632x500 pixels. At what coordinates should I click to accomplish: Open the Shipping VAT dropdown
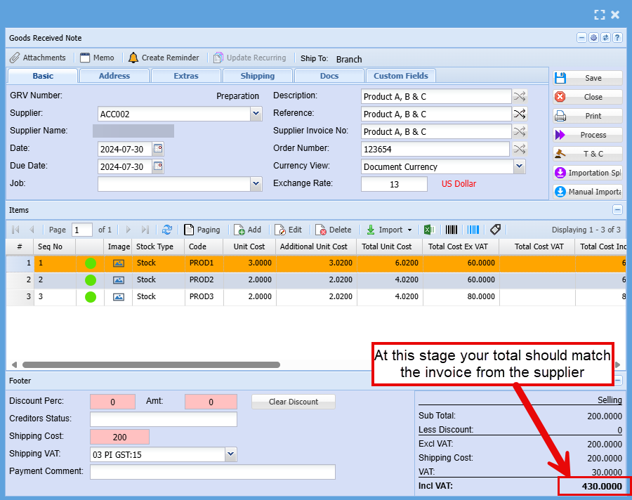coord(230,454)
